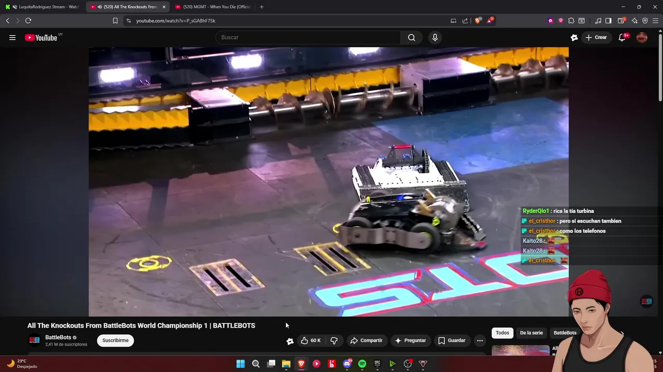Open the weather widget 23°C Despejado
This screenshot has width=663, height=372.
(x=22, y=364)
